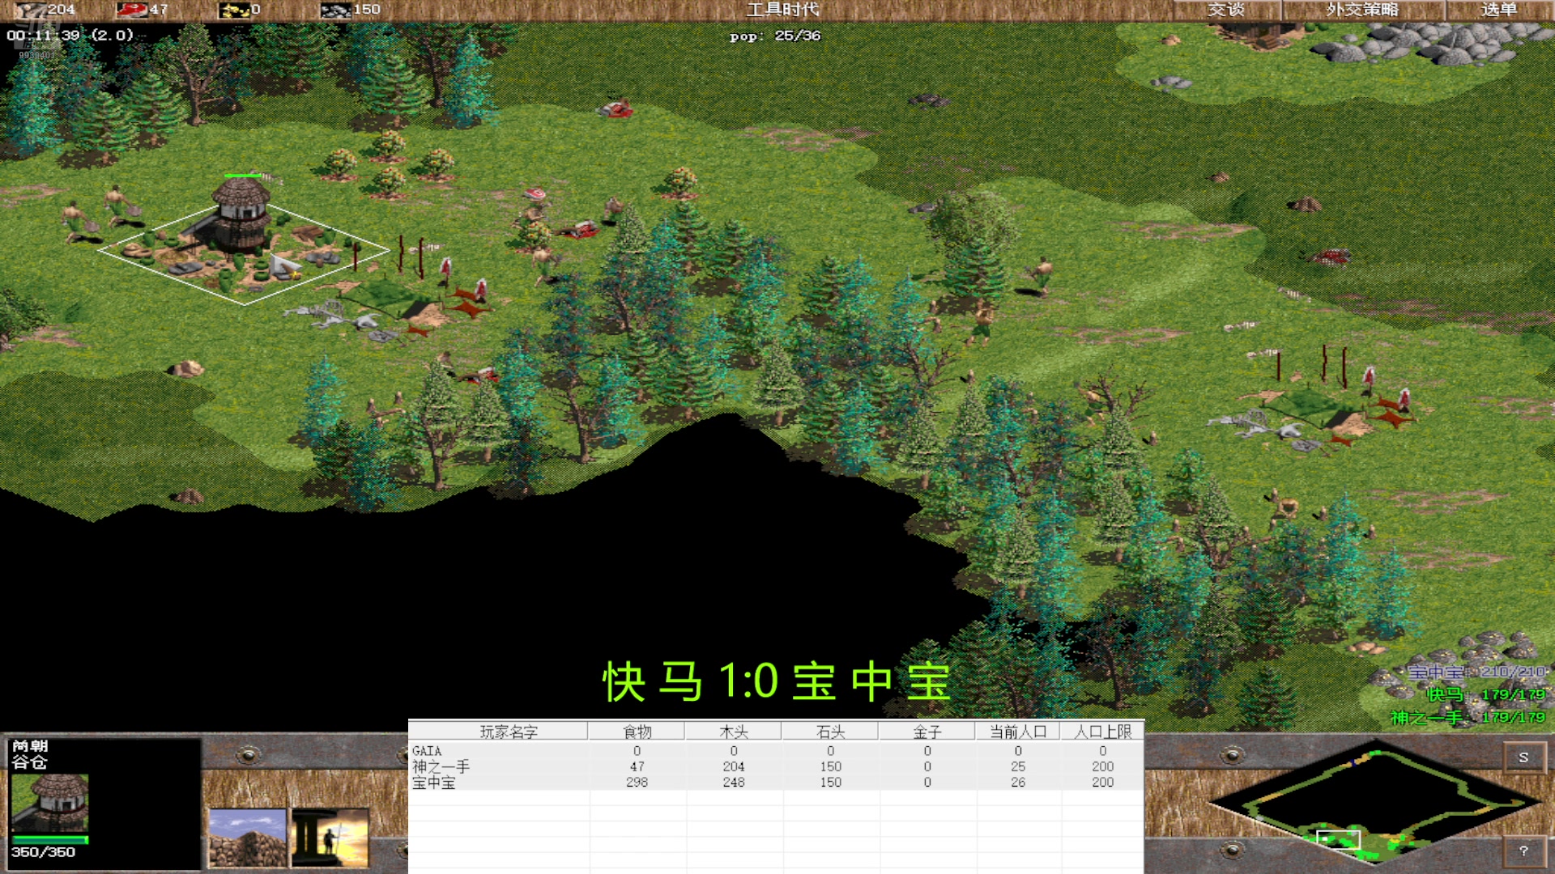
Task: Click the granary 350/350 health bar
Action: tap(50, 839)
